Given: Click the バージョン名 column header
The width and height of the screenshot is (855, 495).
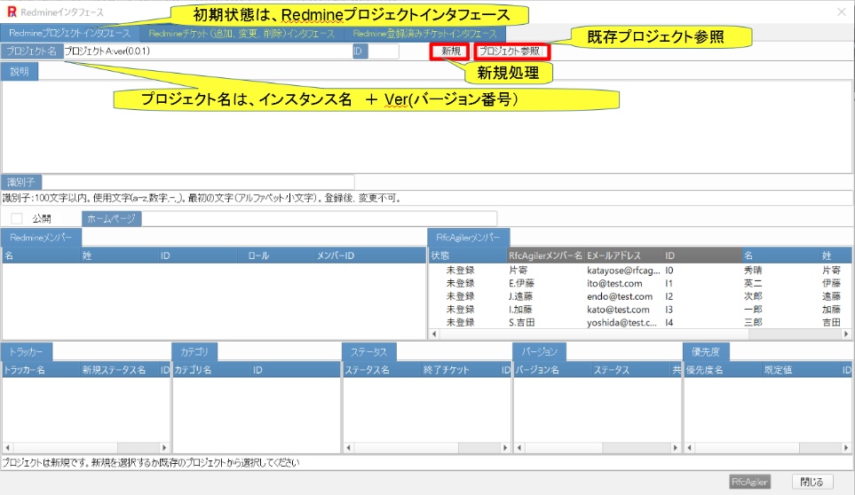Looking at the screenshot, I should (x=553, y=370).
